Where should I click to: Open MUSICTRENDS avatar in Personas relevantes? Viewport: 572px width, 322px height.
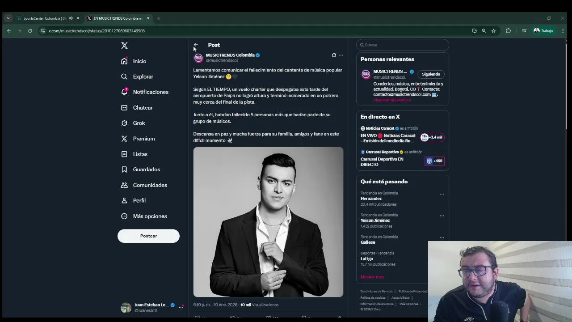366,75
